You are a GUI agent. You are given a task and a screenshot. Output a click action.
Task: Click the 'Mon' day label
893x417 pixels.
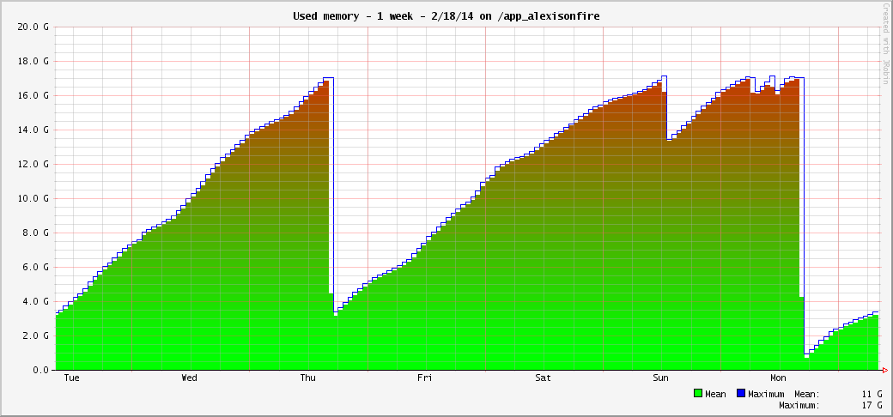[x=778, y=378]
